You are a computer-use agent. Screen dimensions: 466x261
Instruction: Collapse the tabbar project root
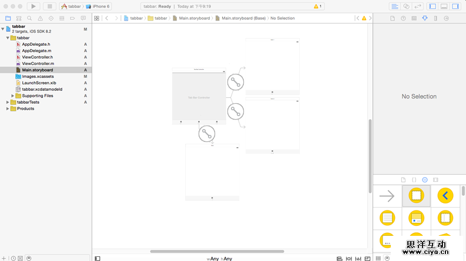pyautogui.click(x=3, y=29)
